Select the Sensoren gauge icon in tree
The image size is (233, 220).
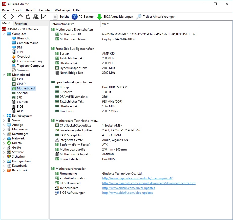14,70
